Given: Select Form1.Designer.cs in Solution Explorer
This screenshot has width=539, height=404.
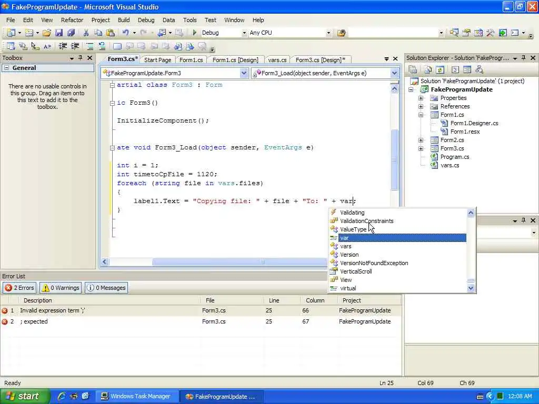Looking at the screenshot, I should [x=474, y=123].
